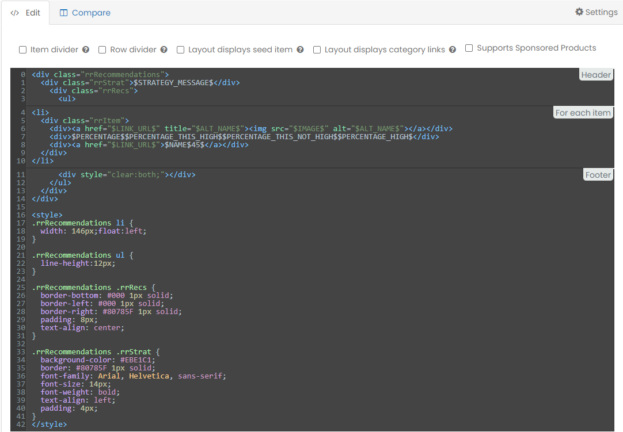Image resolution: width=623 pixels, height=432 pixels.
Task: Click the border-right: #80785F line
Action: tap(111, 311)
